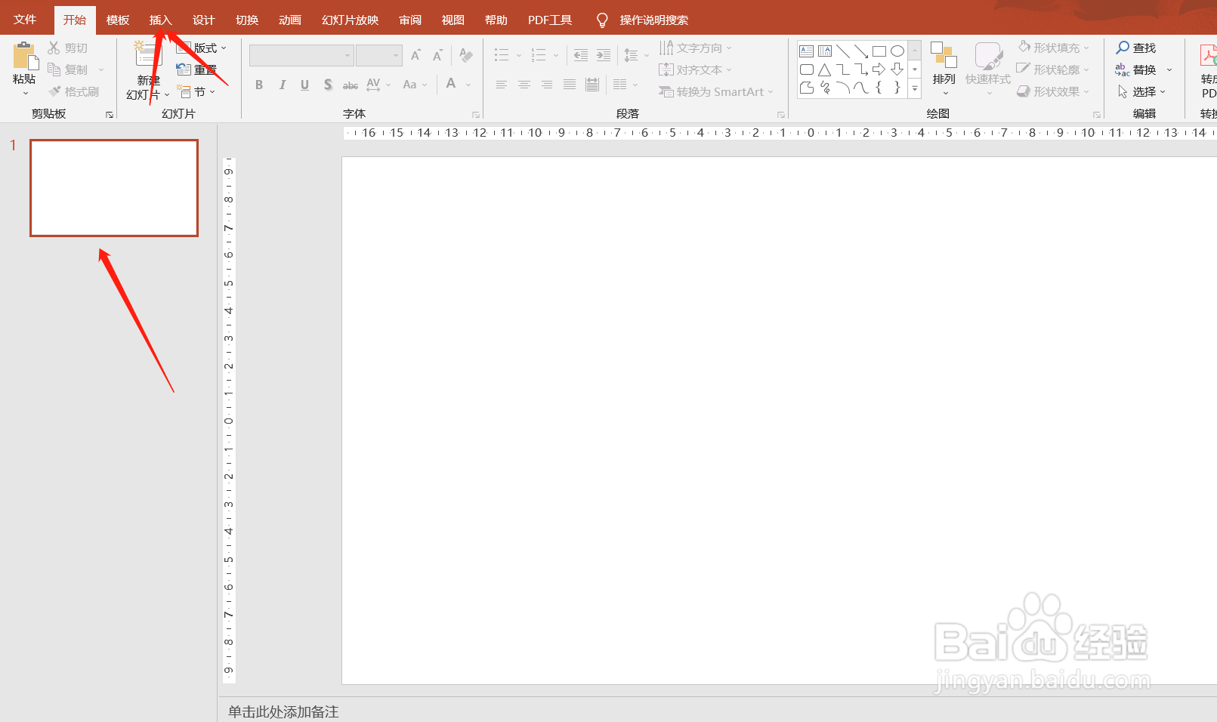Screen dimensions: 1217x722
Task: Switch to the Insert (插入) tab
Action: pyautogui.click(x=161, y=20)
